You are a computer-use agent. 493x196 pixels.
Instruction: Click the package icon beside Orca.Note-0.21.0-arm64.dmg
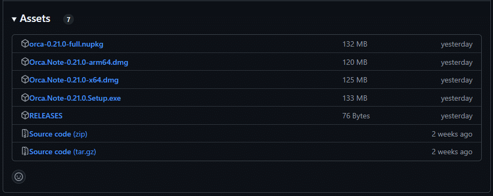[25, 62]
